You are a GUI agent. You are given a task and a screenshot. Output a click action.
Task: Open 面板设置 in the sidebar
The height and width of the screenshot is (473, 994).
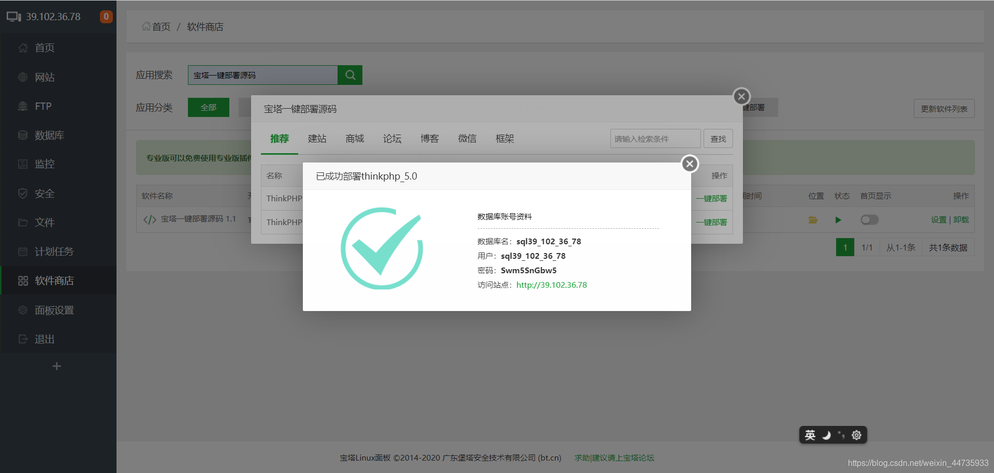tap(58, 310)
